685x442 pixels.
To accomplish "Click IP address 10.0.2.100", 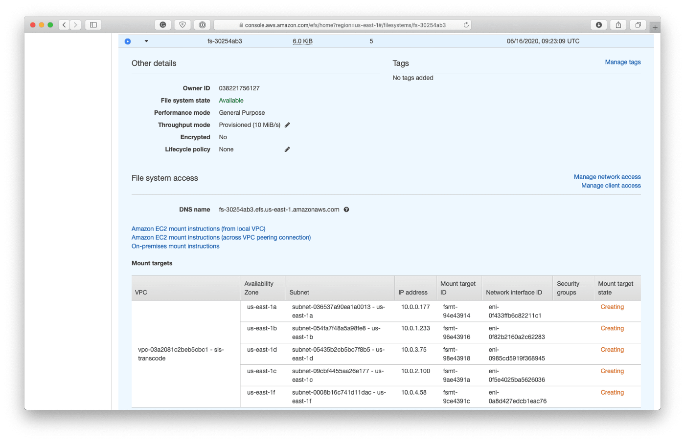I will (415, 372).
